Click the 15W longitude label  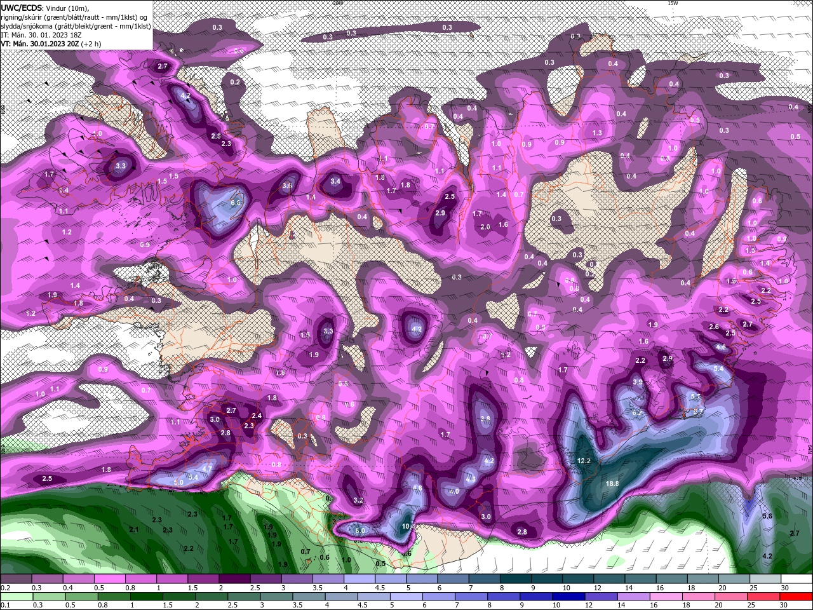(x=673, y=3)
